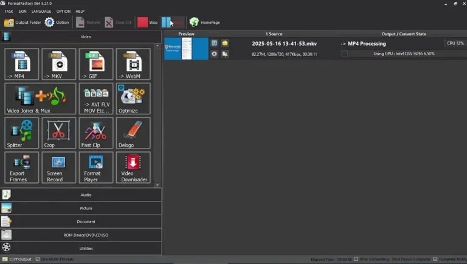Screen dimensions: 467x264
Task: Click file-edit icon beside the task's gear
Action: pyautogui.click(x=225, y=54)
